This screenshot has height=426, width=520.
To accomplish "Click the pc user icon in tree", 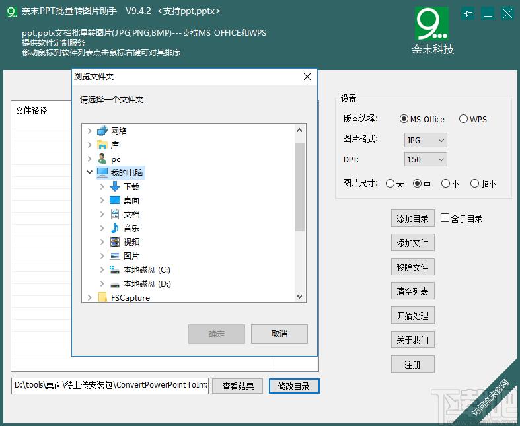I will (102, 159).
